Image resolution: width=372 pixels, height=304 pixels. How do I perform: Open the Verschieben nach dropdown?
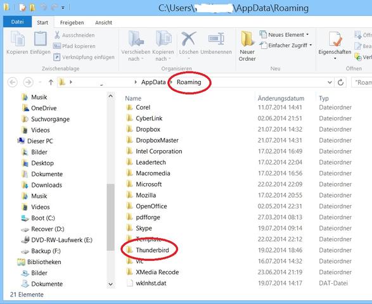coord(136,46)
